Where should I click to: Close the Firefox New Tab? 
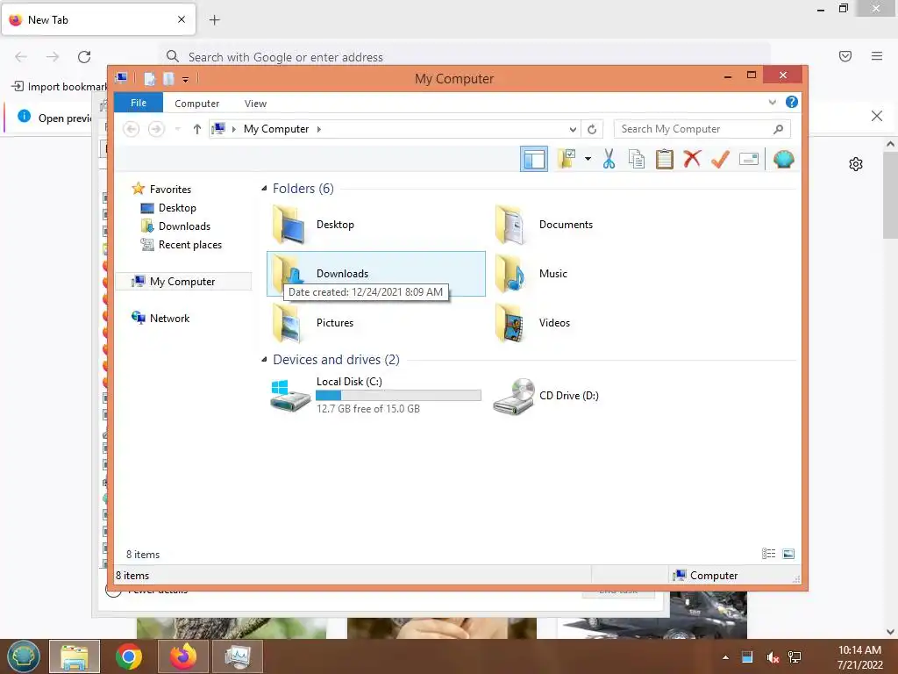pyautogui.click(x=182, y=19)
